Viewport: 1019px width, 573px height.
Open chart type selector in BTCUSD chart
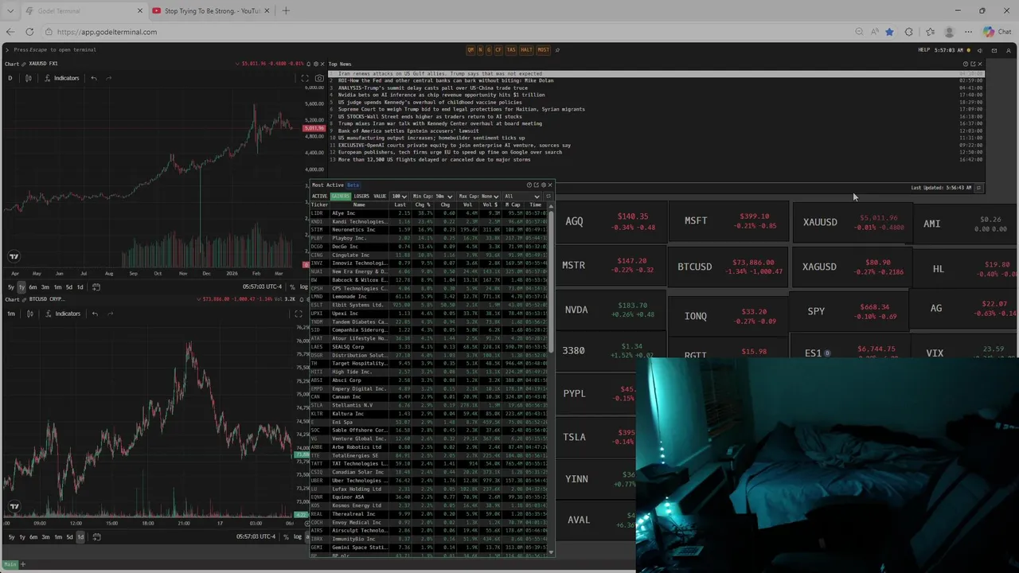[x=30, y=314]
